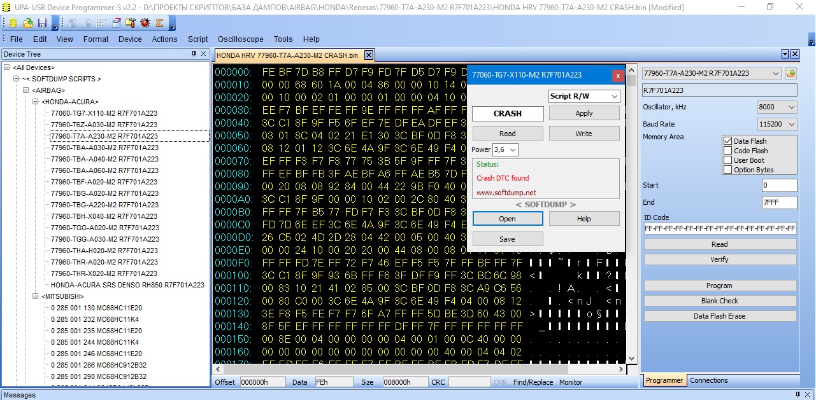Click the hammer tools toolbar icon
The image size is (816, 400).
coord(131,23)
